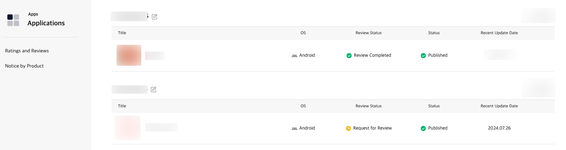This screenshot has width=566, height=150.
Task: Click the first table's Title column header
Action: 122,33
